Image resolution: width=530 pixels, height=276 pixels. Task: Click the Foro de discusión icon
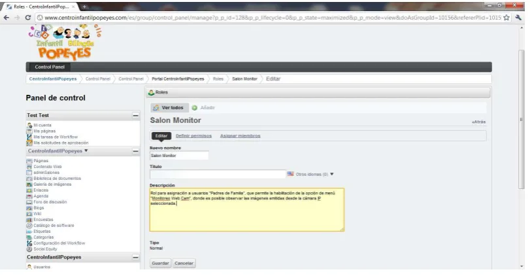click(x=29, y=202)
